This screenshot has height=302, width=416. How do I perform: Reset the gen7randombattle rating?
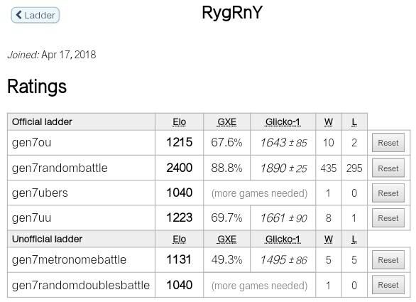click(x=388, y=168)
